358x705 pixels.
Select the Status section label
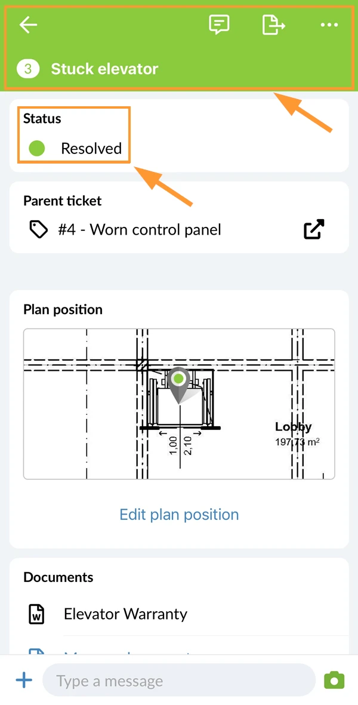point(42,119)
